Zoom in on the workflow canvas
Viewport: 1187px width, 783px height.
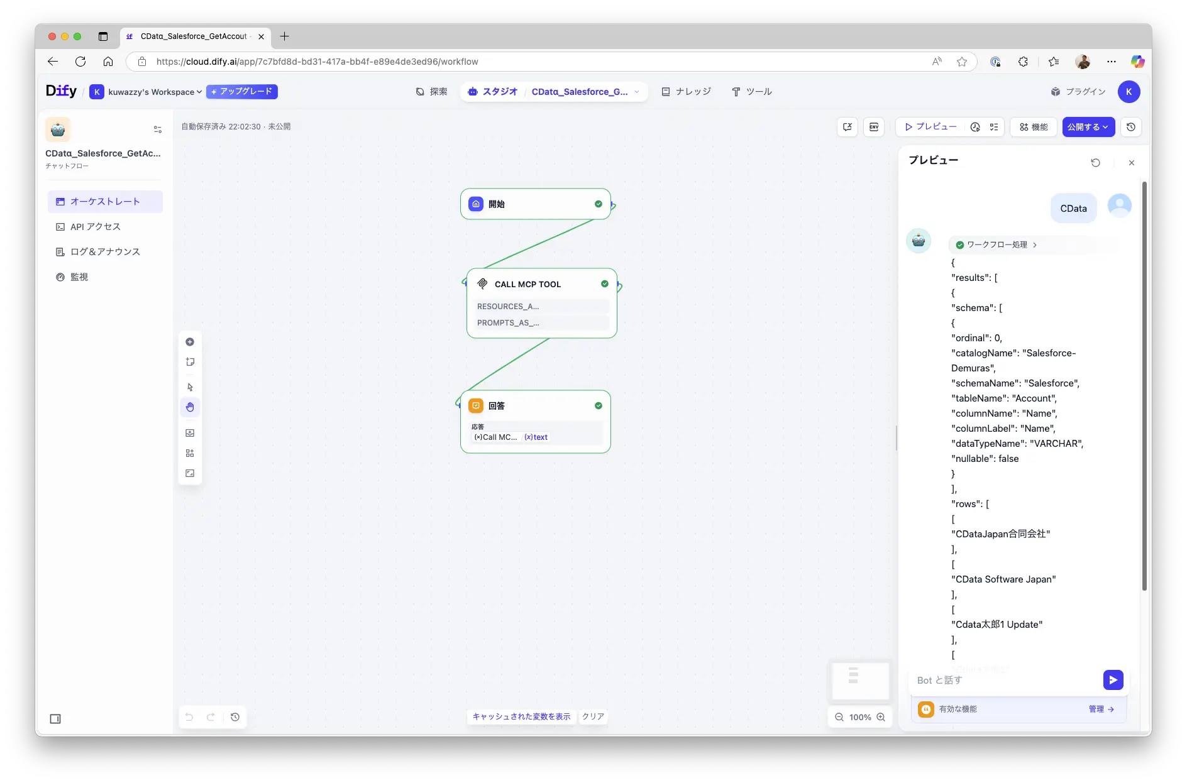[881, 717]
